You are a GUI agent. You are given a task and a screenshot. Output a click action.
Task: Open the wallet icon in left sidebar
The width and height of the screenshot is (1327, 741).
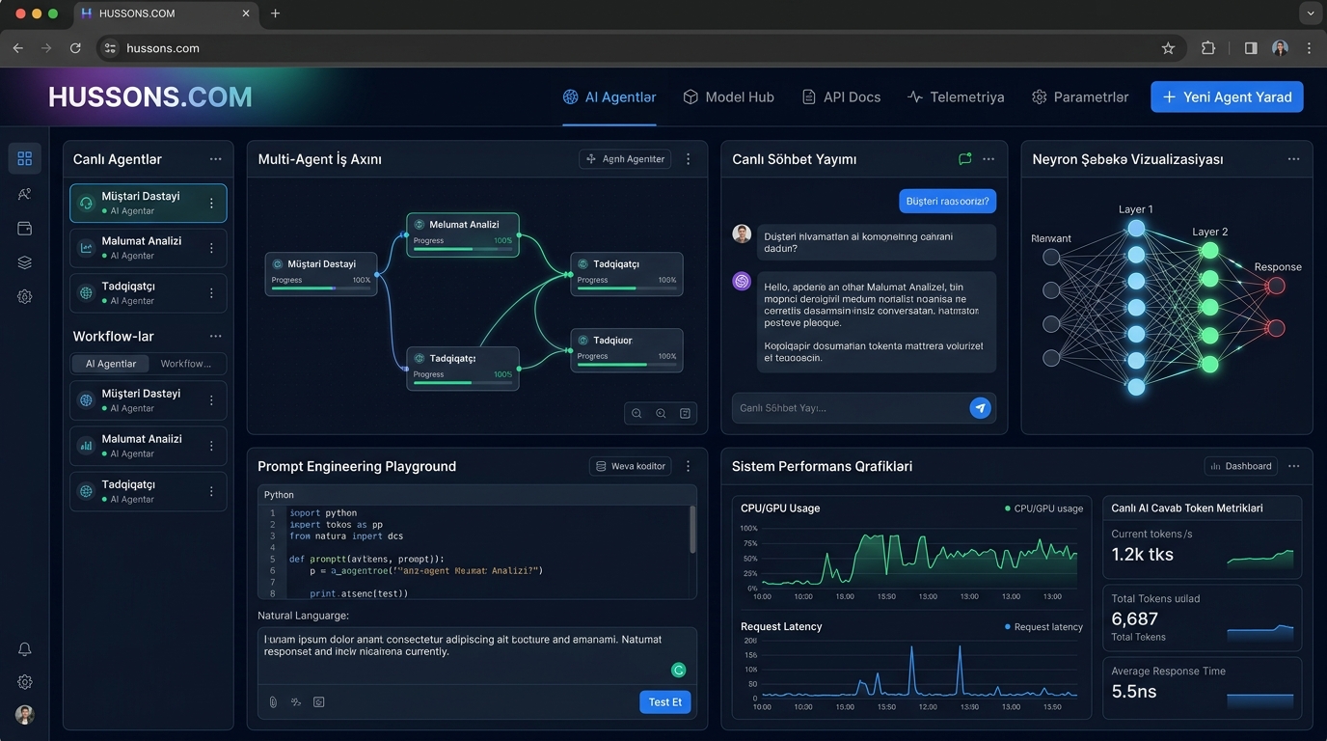click(24, 229)
